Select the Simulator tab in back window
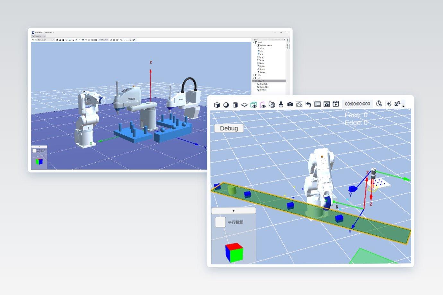 (38, 36)
